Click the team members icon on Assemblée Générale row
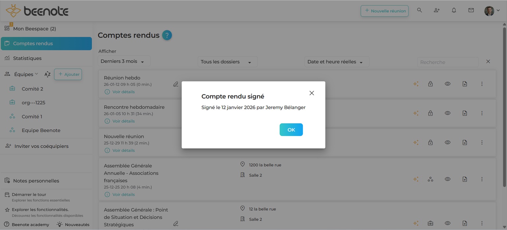This screenshot has height=230, width=507. pyautogui.click(x=430, y=179)
